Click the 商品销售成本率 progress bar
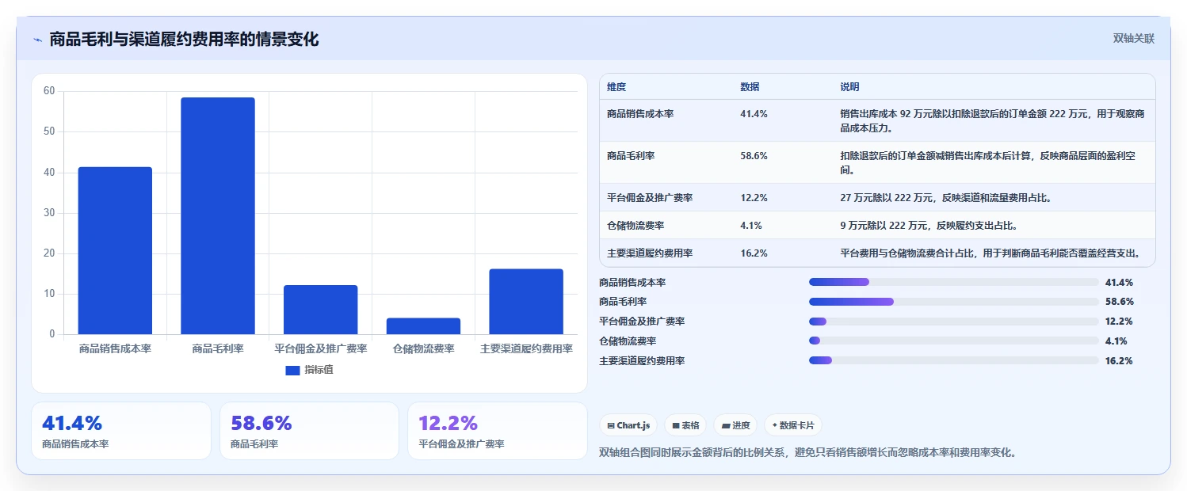 pyautogui.click(x=953, y=282)
